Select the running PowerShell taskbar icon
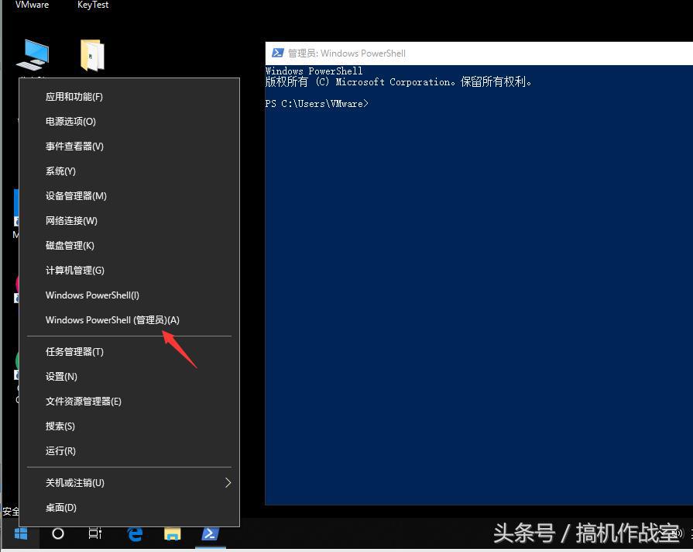693x552 pixels. 210,534
